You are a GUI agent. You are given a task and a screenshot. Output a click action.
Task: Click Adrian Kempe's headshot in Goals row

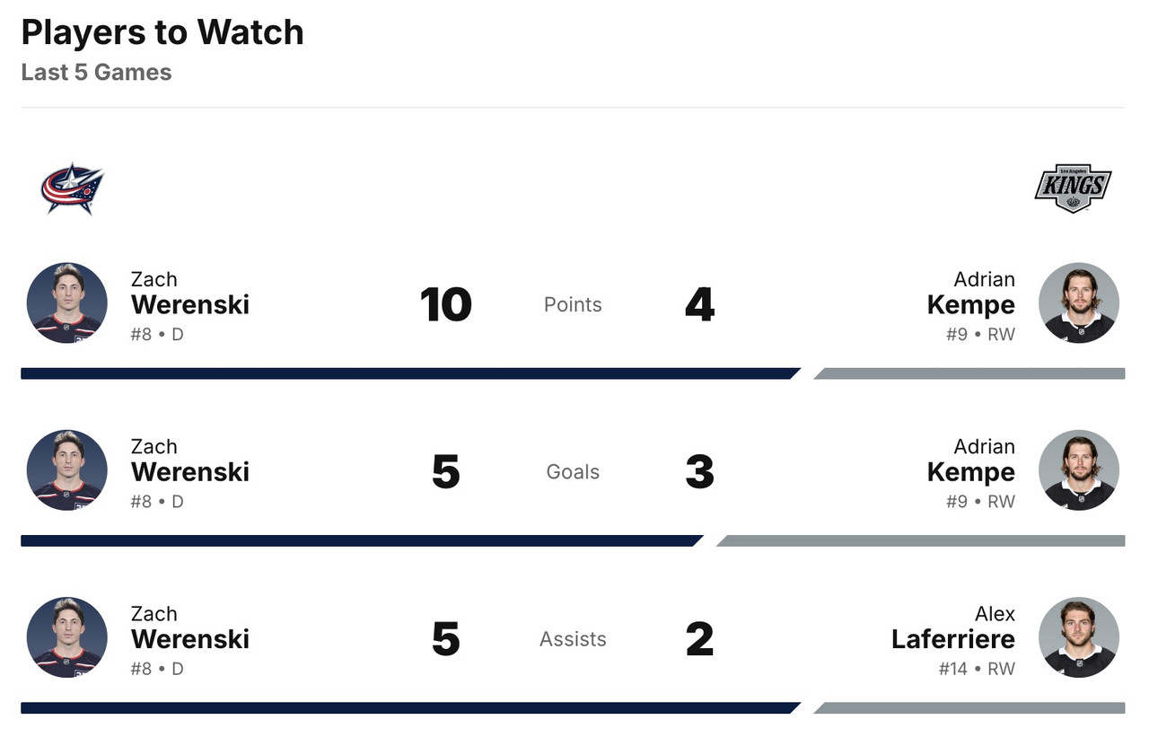[1078, 470]
